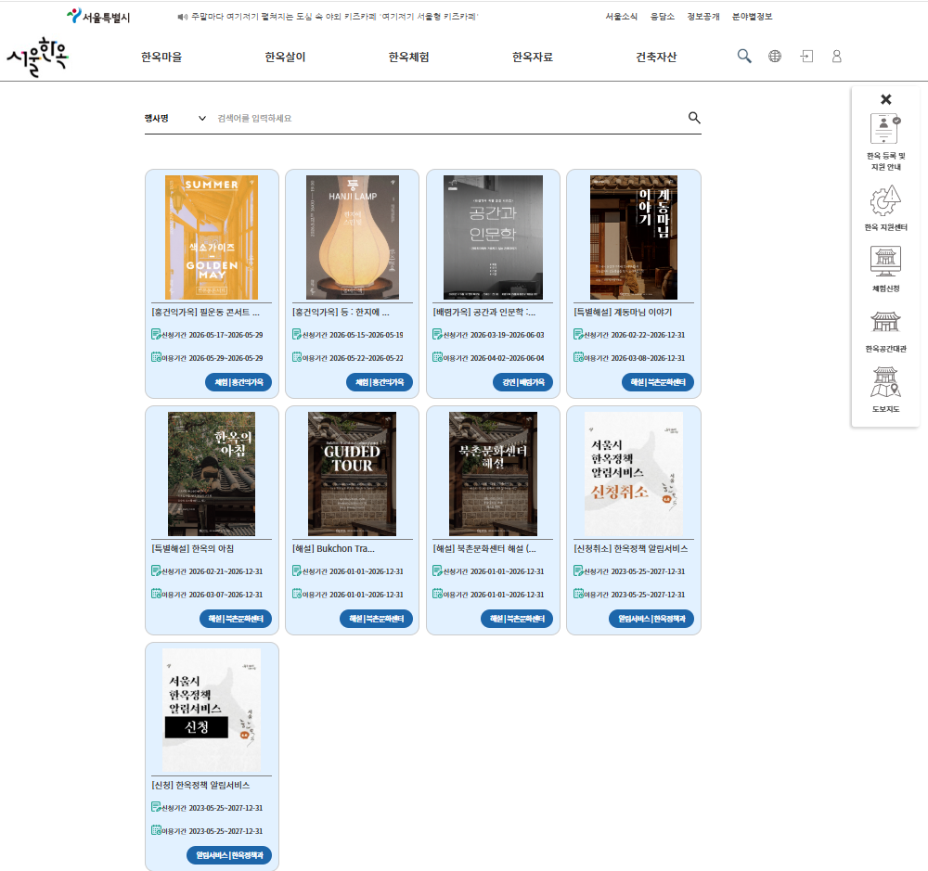Screen dimensions: 928x871
Task: Expand the 행사명 search type dropdown
Action: tap(175, 119)
